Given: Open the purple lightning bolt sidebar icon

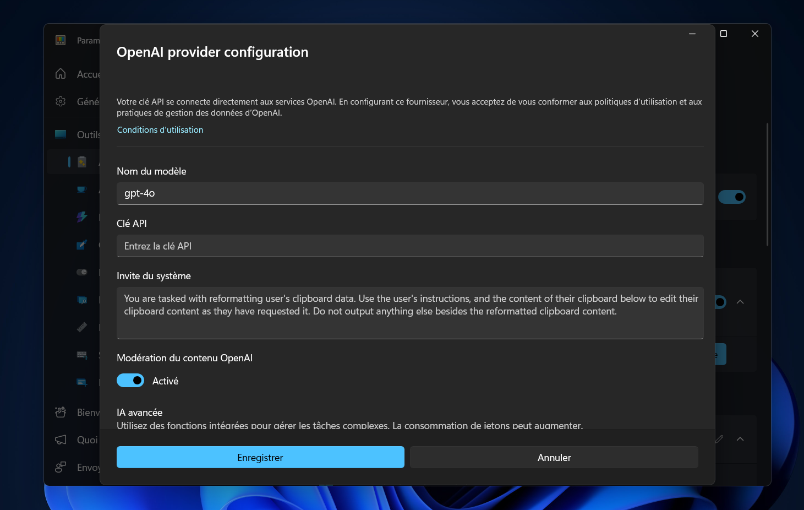Looking at the screenshot, I should coord(82,217).
